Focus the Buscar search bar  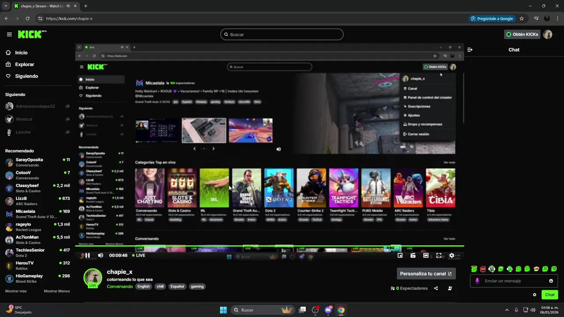tap(282, 34)
